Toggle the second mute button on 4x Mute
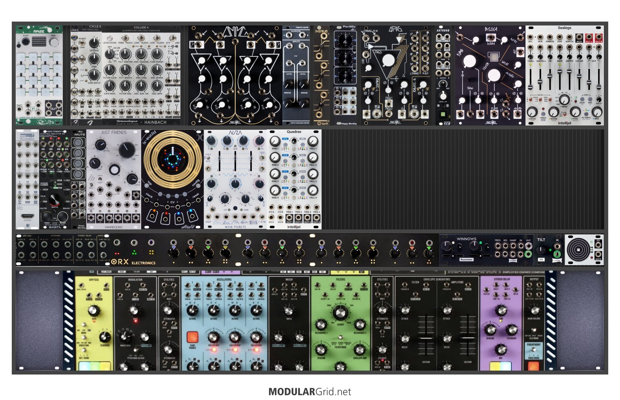Image resolution: width=620 pixels, height=400 pixels. [78, 153]
